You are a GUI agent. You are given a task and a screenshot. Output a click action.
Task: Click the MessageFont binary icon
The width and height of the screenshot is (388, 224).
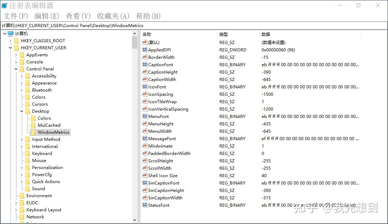tap(144, 139)
